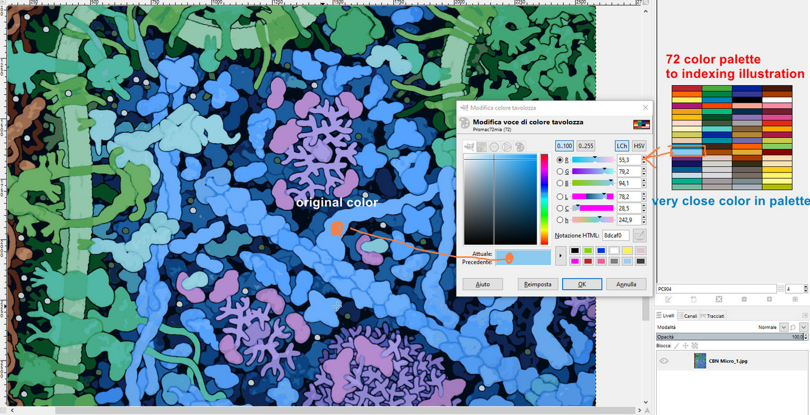This screenshot has width=810, height=415.
Task: Select the L lightness radio button
Action: click(560, 196)
